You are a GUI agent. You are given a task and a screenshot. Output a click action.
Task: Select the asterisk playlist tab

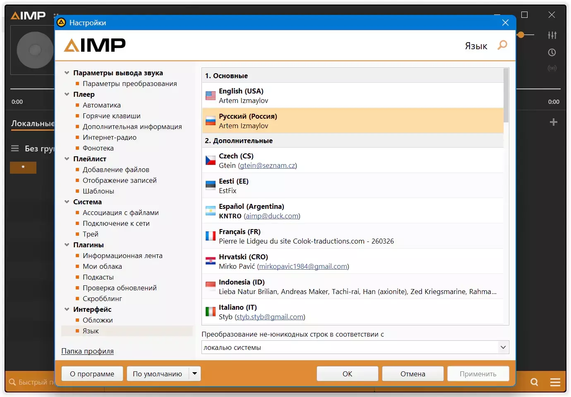(23, 167)
